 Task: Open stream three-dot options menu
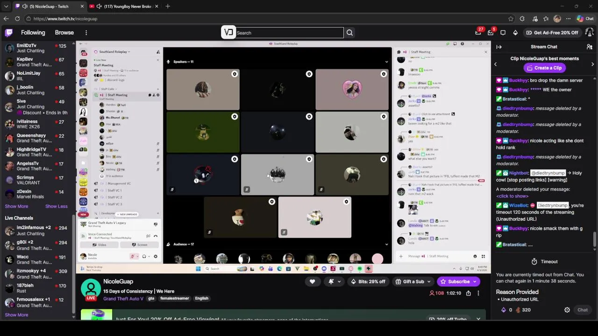coord(478,293)
